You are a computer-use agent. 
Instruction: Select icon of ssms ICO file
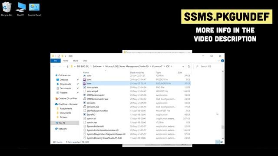(85, 75)
